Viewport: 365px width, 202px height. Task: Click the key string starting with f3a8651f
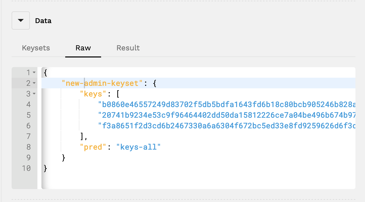coord(227,126)
